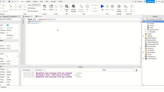
Task: Activate the Rotate tool
Action: pyautogui.click(x=25, y=7)
